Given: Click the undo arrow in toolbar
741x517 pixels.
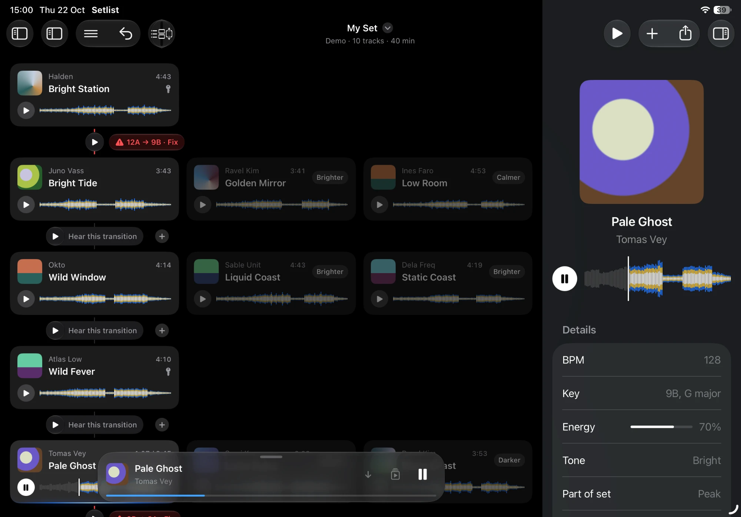Looking at the screenshot, I should tap(126, 34).
